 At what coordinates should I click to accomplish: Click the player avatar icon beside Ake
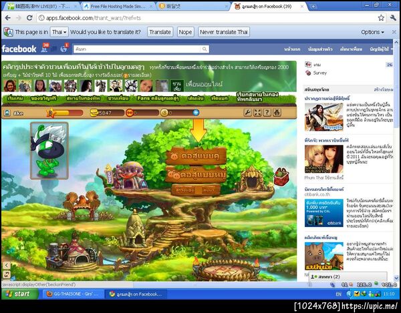pos(7,113)
